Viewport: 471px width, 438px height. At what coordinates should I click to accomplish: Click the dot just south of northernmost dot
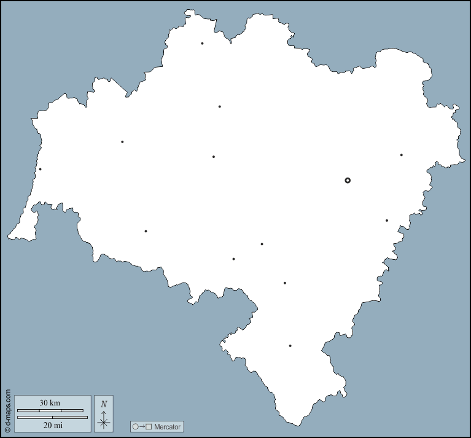click(220, 107)
